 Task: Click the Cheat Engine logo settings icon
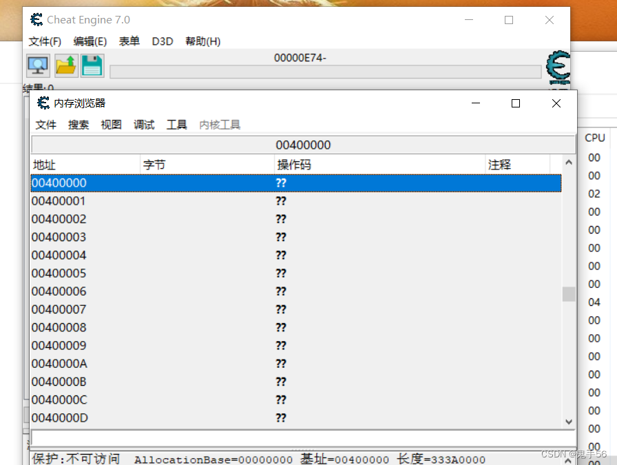tap(558, 67)
